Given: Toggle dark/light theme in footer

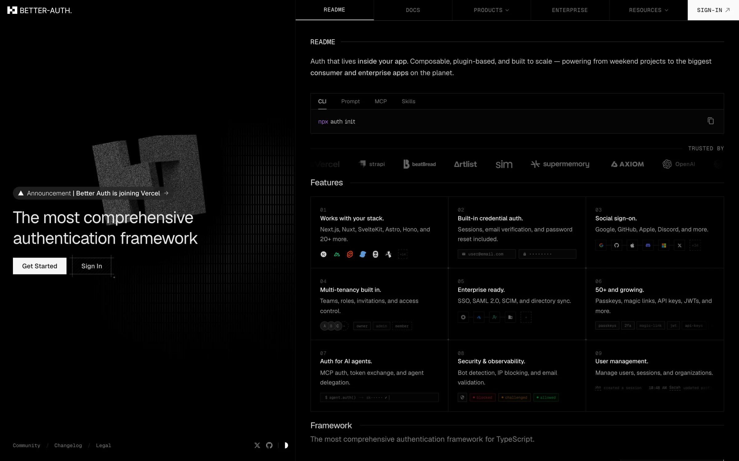Looking at the screenshot, I should (286, 445).
